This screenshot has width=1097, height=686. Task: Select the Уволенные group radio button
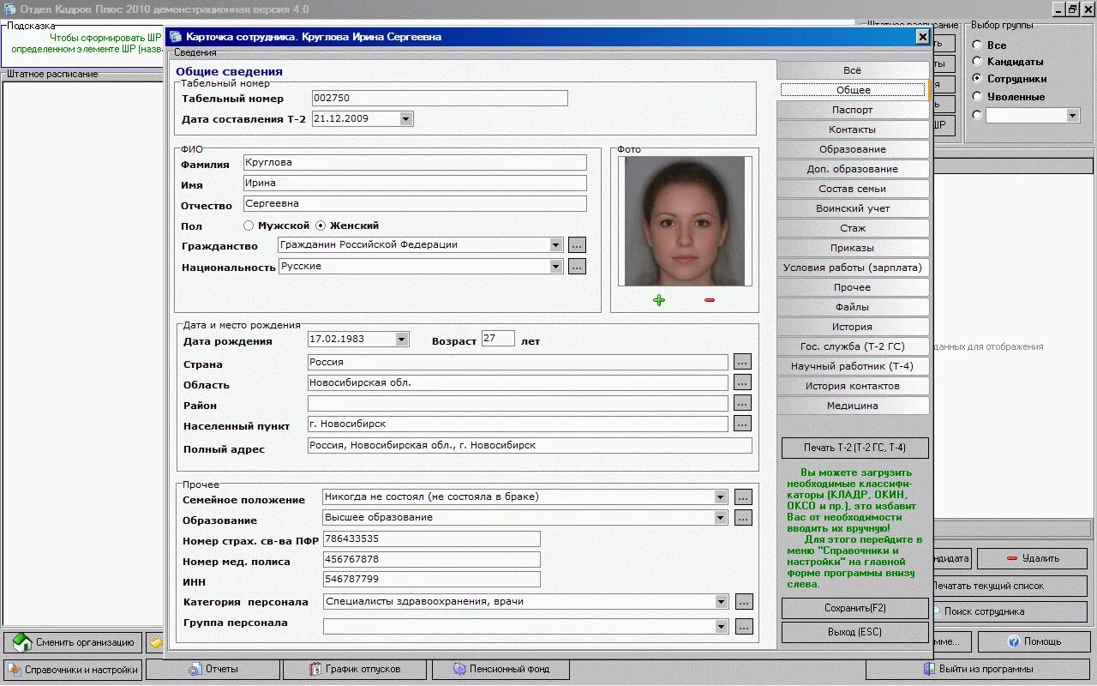point(977,97)
